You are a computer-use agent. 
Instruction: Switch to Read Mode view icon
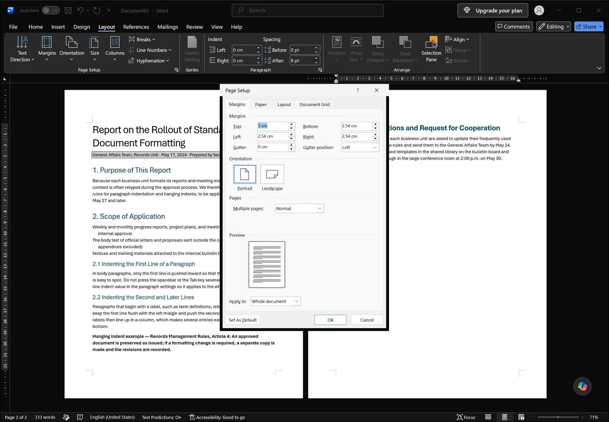pyautogui.click(x=488, y=417)
